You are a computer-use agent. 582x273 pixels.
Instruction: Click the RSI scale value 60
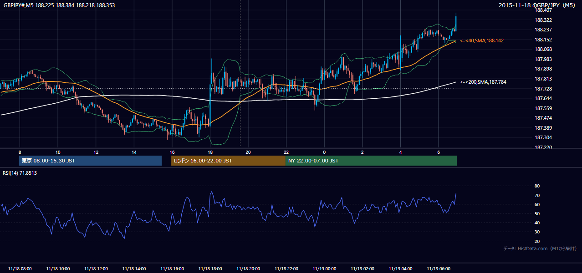(x=537, y=205)
